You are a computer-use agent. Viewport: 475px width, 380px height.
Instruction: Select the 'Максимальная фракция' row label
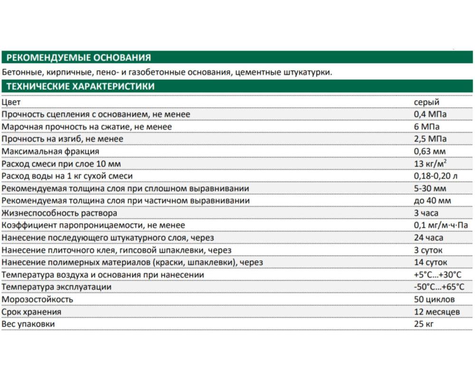pyautogui.click(x=51, y=151)
